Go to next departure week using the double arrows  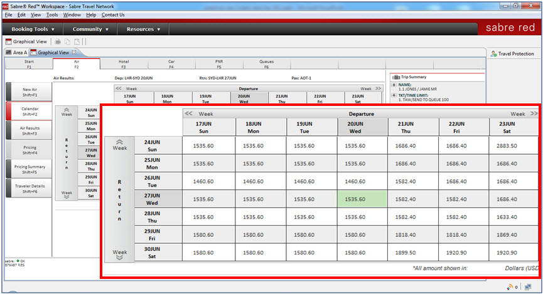[x=534, y=113]
